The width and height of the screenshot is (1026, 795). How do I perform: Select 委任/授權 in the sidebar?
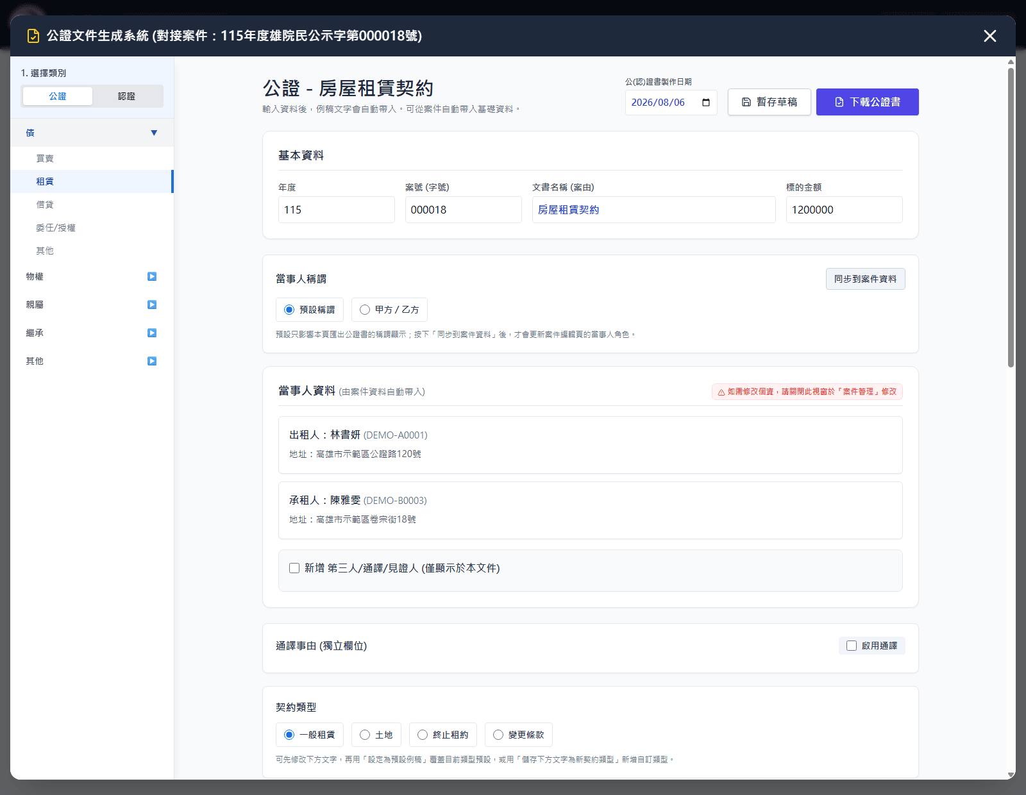point(92,228)
